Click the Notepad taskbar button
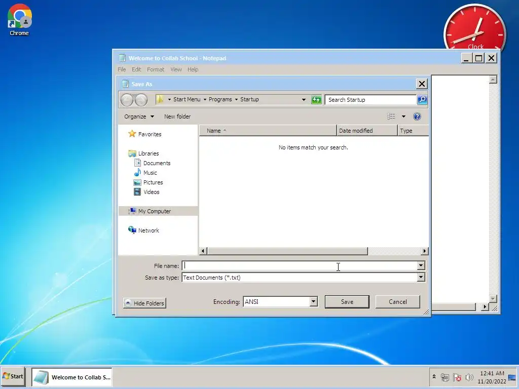 click(72, 377)
